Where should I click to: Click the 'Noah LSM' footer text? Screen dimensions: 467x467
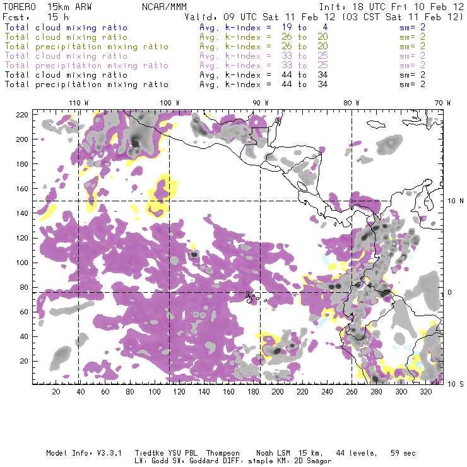click(273, 453)
